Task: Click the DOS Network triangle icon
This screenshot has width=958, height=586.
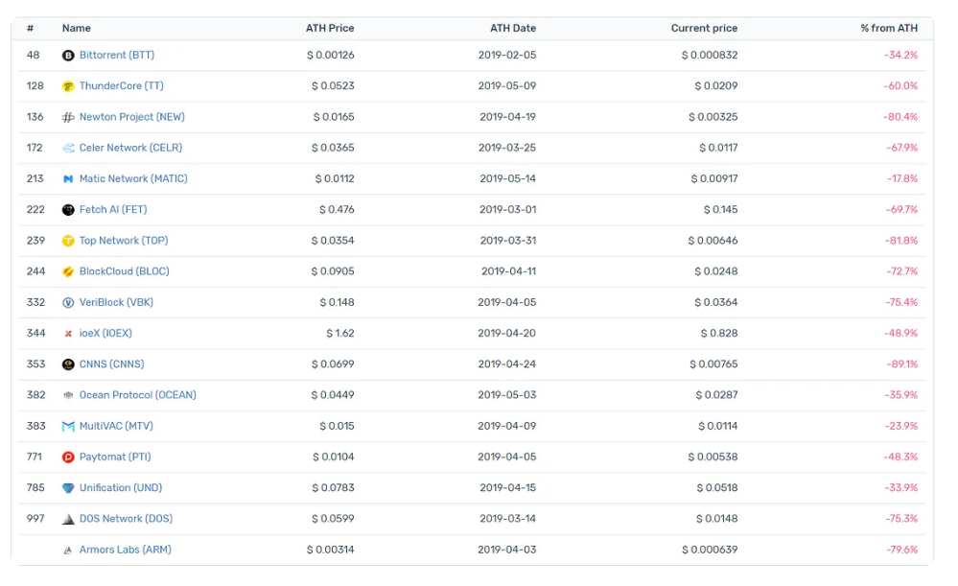Action: pyautogui.click(x=68, y=520)
